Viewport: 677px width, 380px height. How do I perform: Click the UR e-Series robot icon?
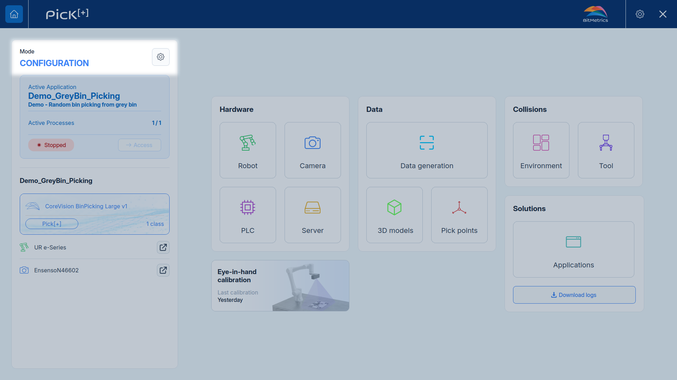click(24, 247)
